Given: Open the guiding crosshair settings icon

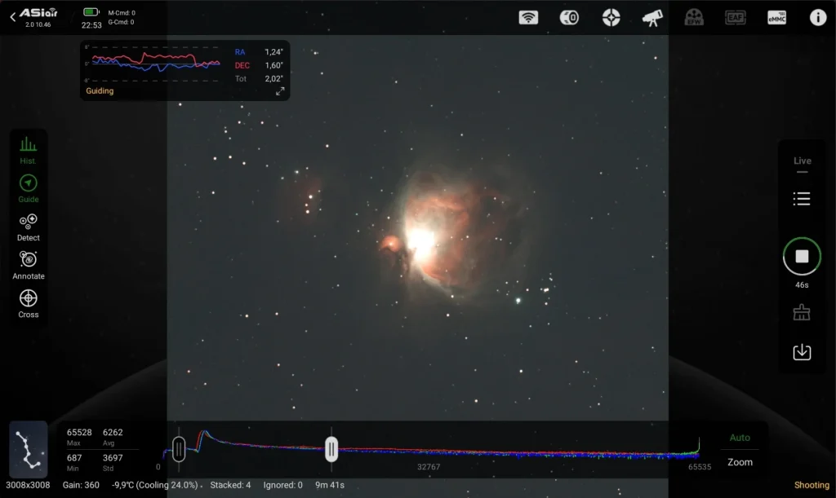Looking at the screenshot, I should click(611, 17).
